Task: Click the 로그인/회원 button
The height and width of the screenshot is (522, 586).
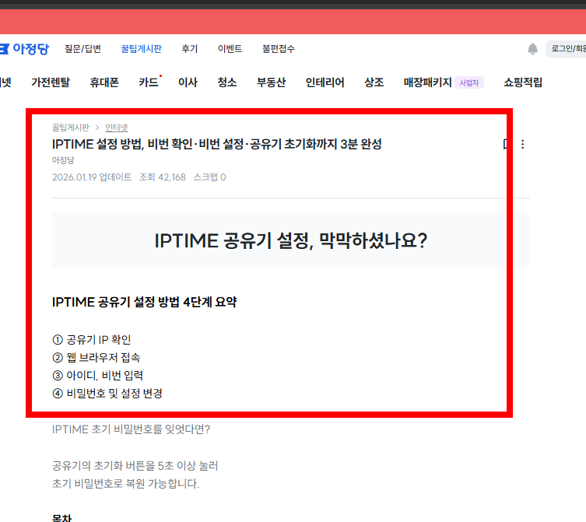Action: [566, 49]
